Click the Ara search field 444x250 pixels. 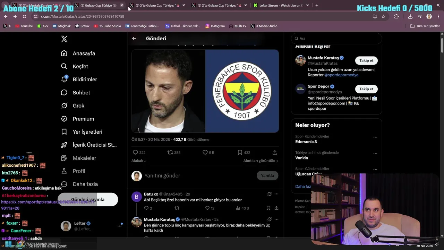[336, 39]
